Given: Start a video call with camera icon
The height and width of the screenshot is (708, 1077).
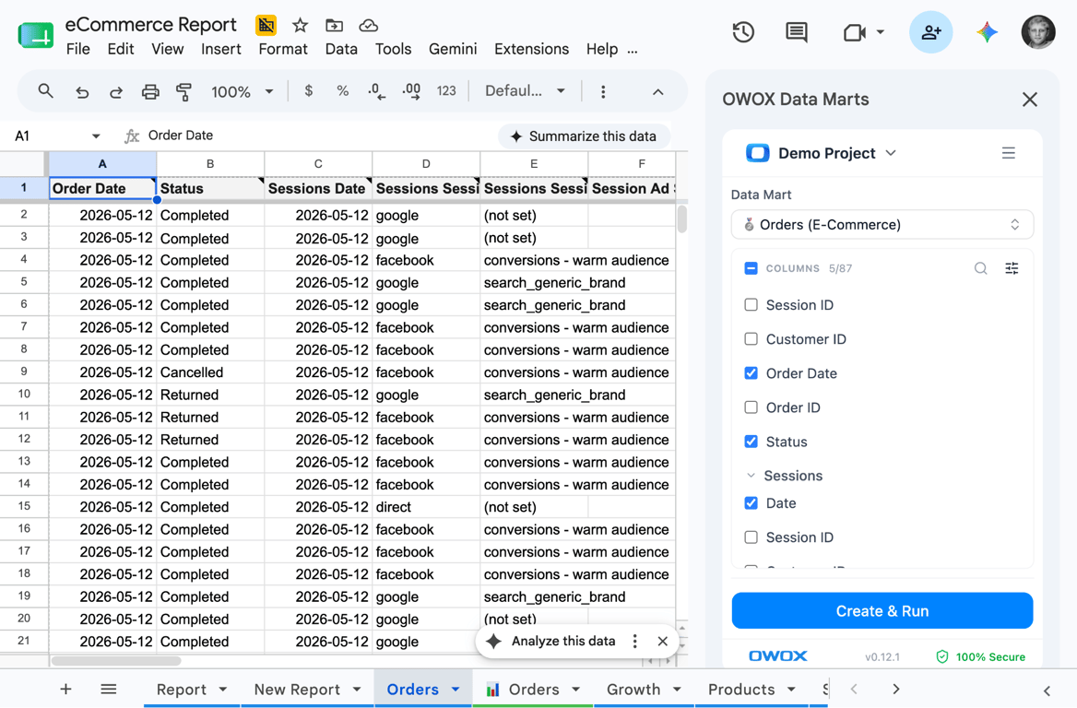Looking at the screenshot, I should (854, 32).
